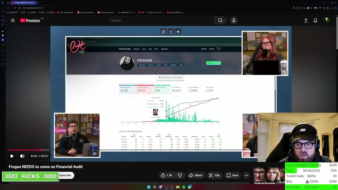Play the paused YouTube video

[12, 156]
